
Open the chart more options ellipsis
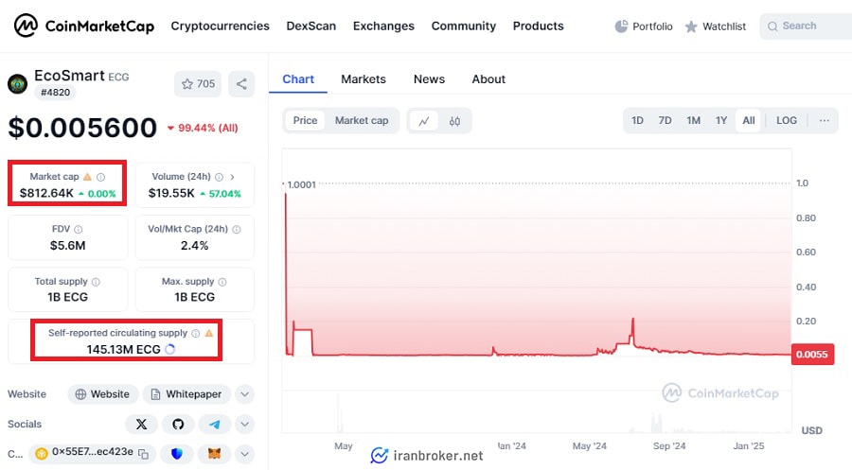coord(825,120)
